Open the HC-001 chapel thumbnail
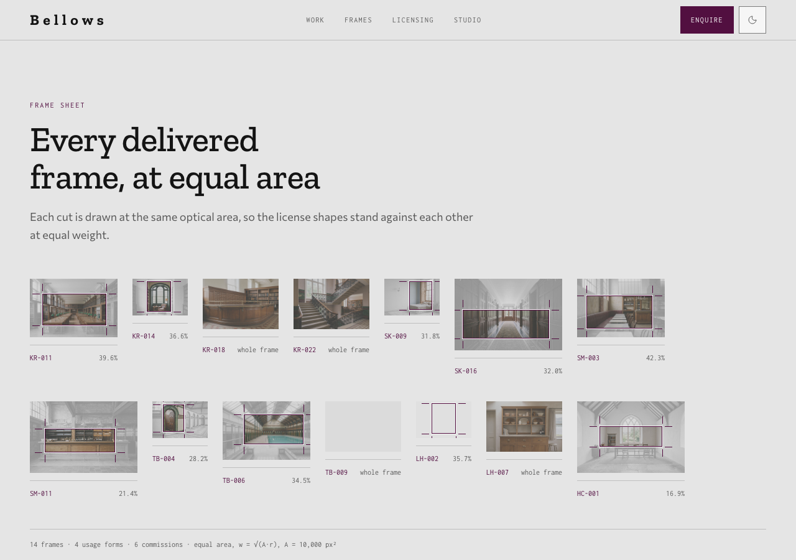The height and width of the screenshot is (560, 796). point(631,437)
